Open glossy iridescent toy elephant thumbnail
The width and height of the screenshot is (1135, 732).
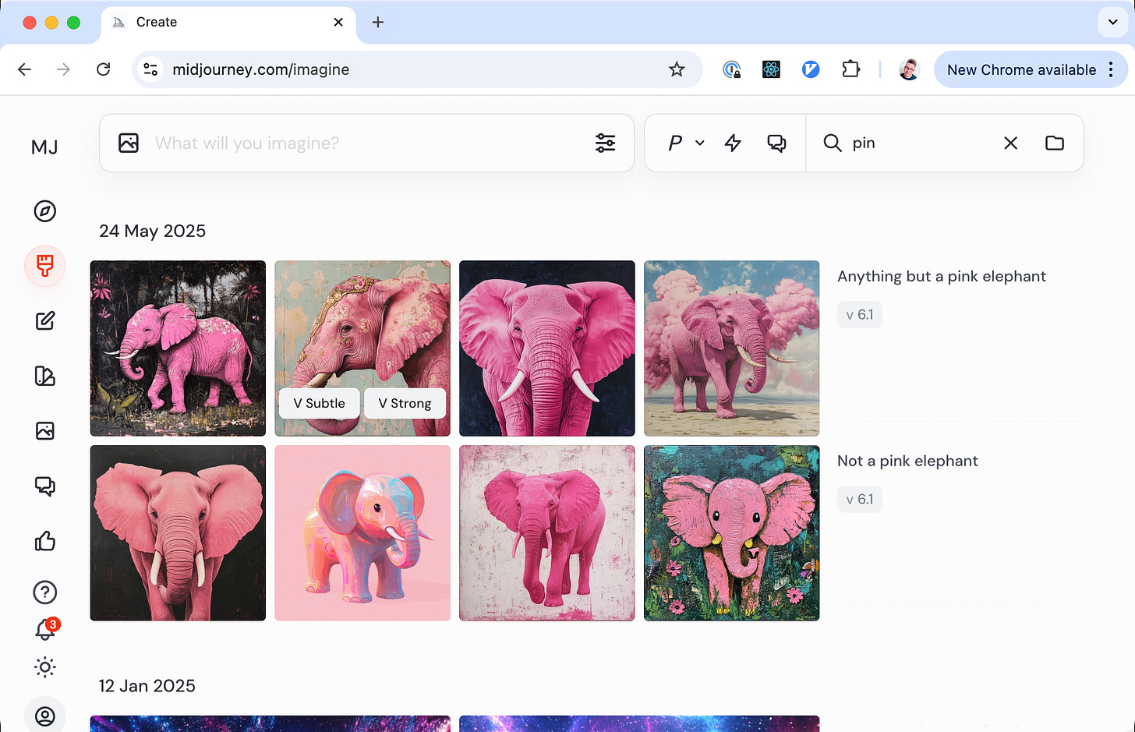pyautogui.click(x=362, y=533)
